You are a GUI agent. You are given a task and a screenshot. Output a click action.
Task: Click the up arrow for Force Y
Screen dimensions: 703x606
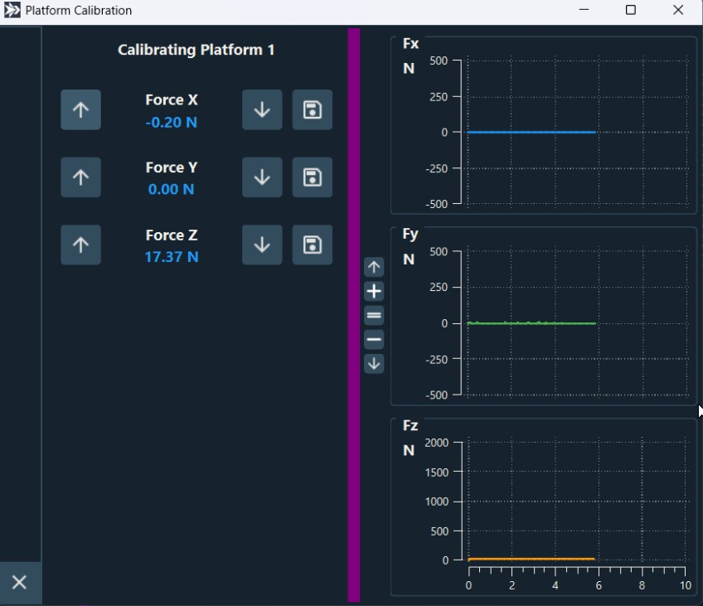[x=80, y=177]
